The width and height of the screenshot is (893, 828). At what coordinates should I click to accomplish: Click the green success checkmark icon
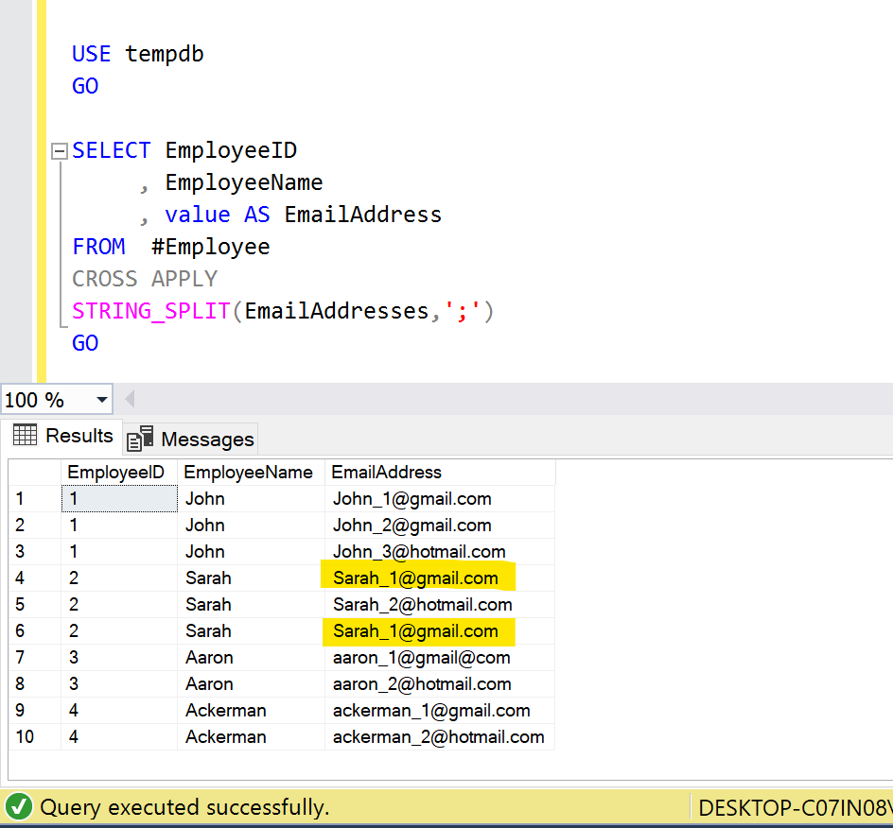[19, 807]
